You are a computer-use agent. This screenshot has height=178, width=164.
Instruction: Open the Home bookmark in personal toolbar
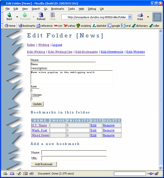(x=10, y=26)
